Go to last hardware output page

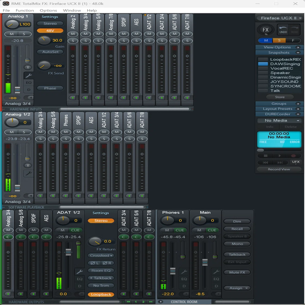(x=151, y=302)
